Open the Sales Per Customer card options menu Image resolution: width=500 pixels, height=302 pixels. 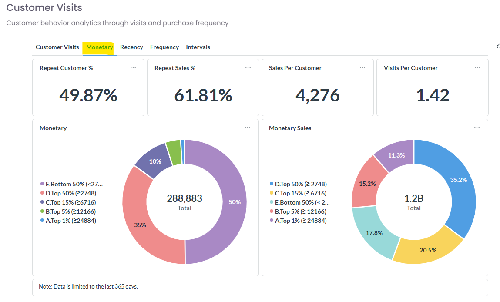pyautogui.click(x=362, y=67)
